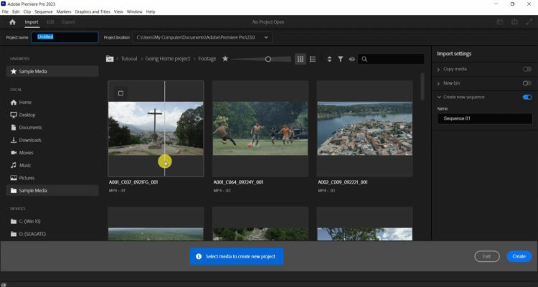Switch to list view
This screenshot has width=538, height=287.
point(313,59)
